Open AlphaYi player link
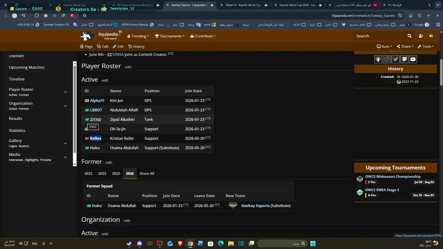 click(x=97, y=101)
